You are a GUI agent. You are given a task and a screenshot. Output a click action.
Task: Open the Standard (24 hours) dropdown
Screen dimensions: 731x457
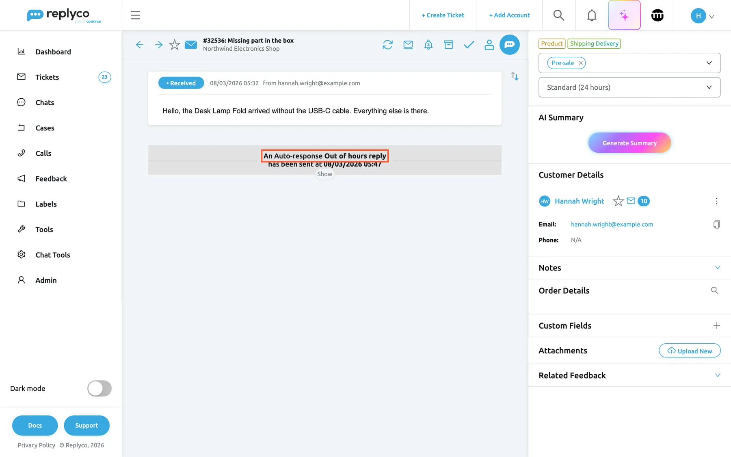point(629,87)
